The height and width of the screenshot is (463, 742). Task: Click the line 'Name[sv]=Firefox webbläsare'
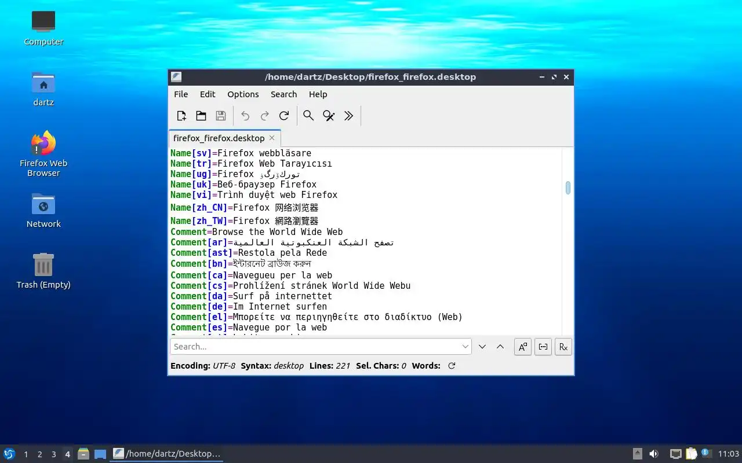coord(241,153)
